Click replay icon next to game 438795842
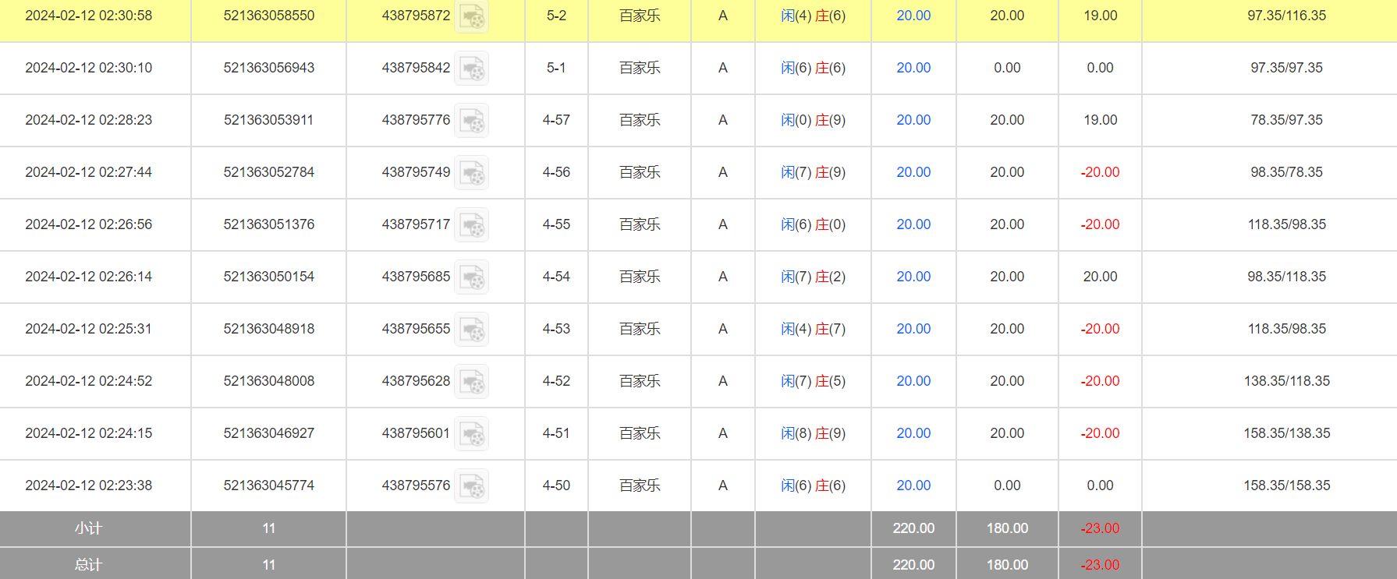The height and width of the screenshot is (579, 1397). [x=471, y=69]
